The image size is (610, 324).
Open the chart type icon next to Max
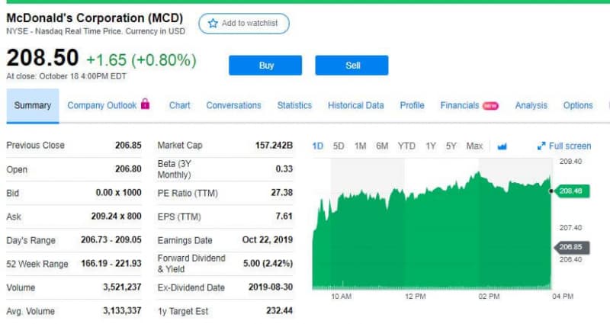[502, 146]
